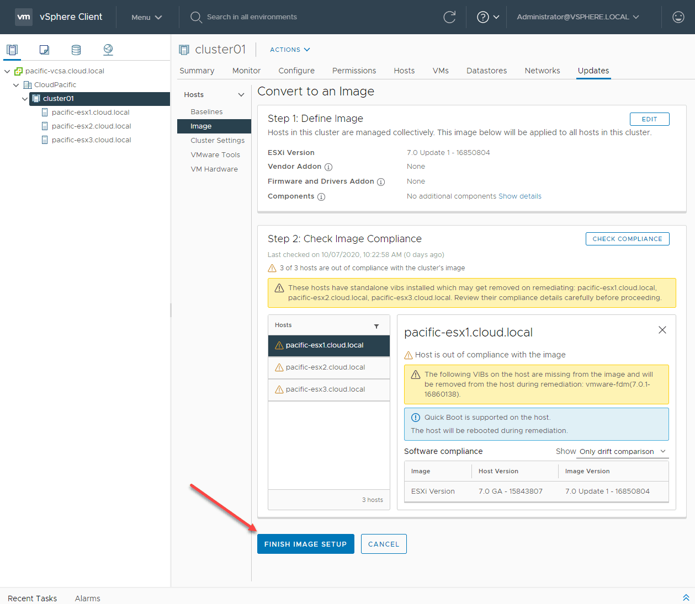Screen dimensions: 695x604
Task: Open VMware Tools in the sidebar
Action: tap(214, 155)
